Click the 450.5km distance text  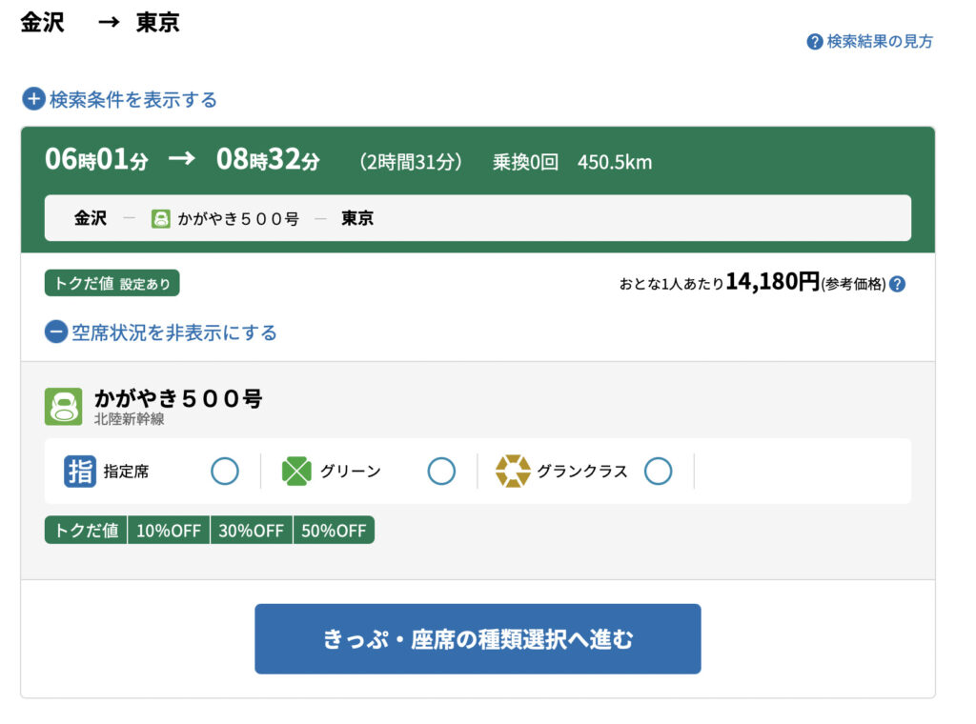615,162
